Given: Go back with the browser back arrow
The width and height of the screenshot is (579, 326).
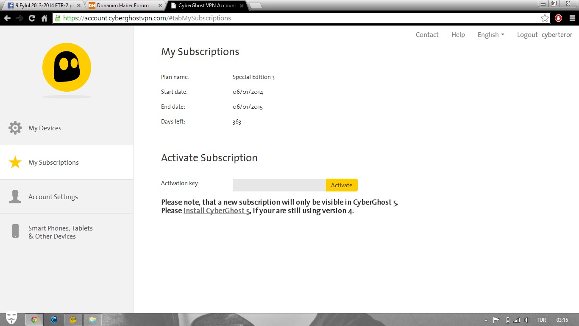Looking at the screenshot, I should (7, 18).
